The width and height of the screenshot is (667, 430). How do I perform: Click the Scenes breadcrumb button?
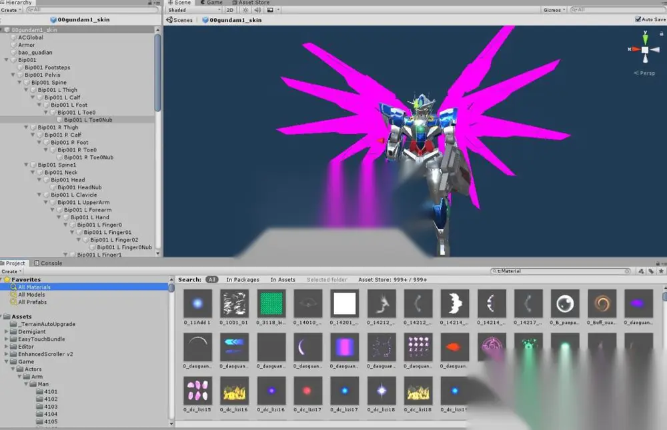click(179, 19)
